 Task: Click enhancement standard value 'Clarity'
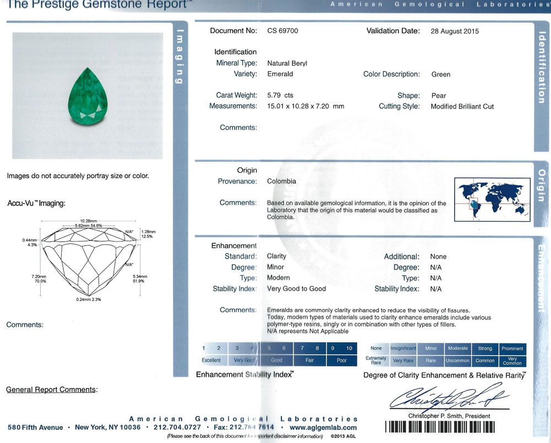coord(277,256)
